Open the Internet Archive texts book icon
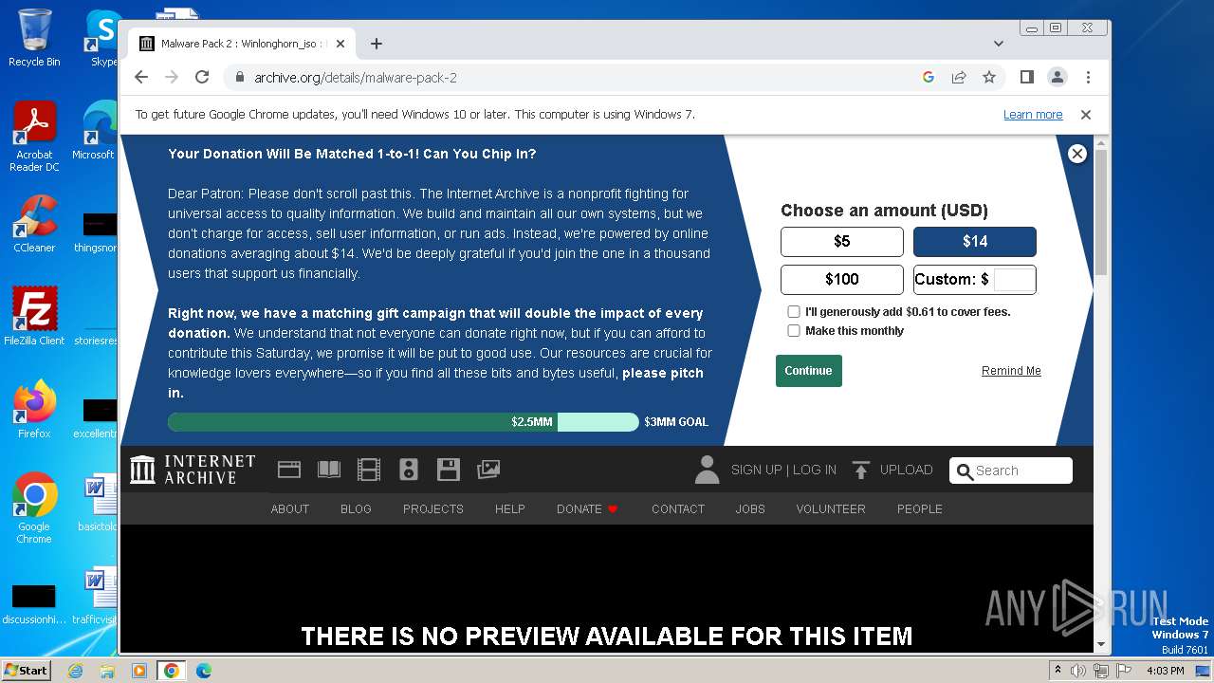The width and height of the screenshot is (1214, 683). 329,469
